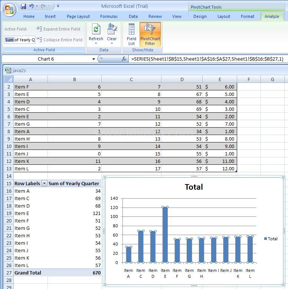Open Customize Quick Access Toolbar dropdown
The height and width of the screenshot is (289, 288).
58,6
